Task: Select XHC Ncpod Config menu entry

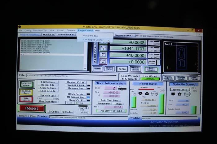Action: [x=93, y=40]
